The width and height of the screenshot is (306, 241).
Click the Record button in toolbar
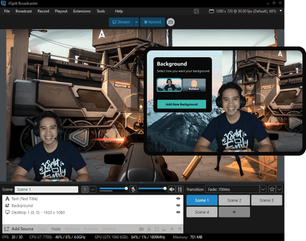coord(152,22)
